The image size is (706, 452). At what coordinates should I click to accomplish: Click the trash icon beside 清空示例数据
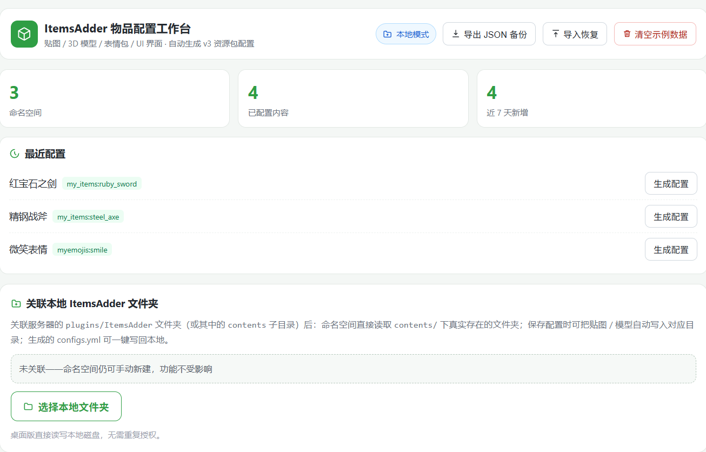coord(627,34)
